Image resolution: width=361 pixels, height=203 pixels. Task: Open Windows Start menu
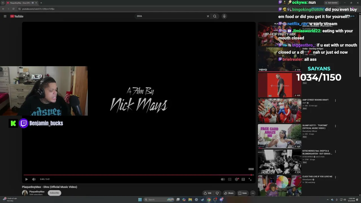(140, 200)
